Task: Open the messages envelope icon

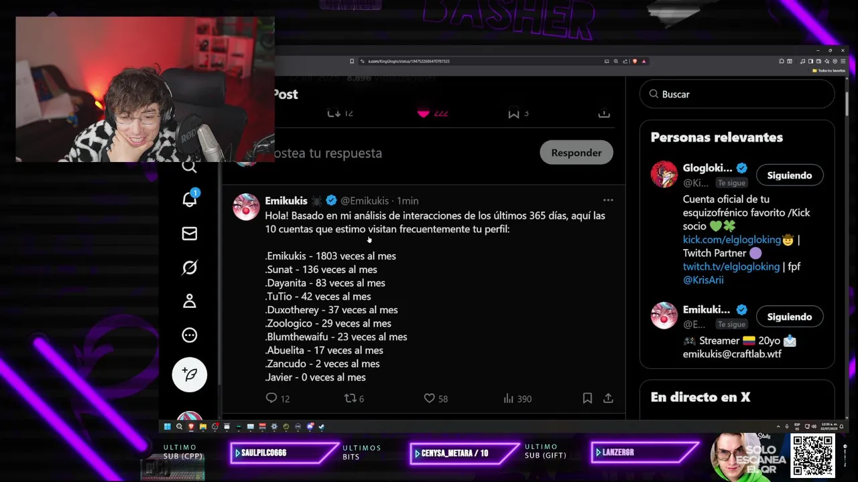Action: coord(190,234)
